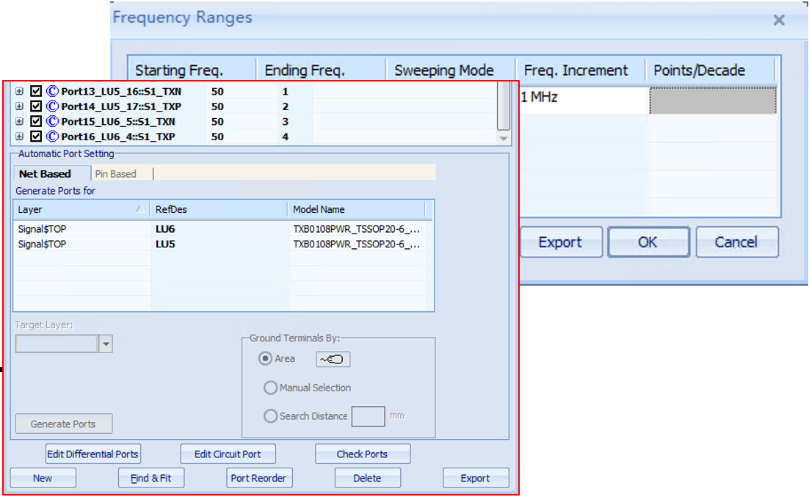
Task: Click the Find & Fit button
Action: 151,478
